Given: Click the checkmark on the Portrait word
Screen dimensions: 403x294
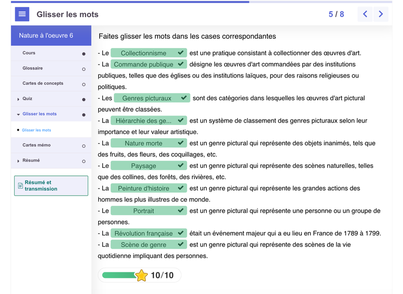Looking at the screenshot, I should [x=180, y=211].
